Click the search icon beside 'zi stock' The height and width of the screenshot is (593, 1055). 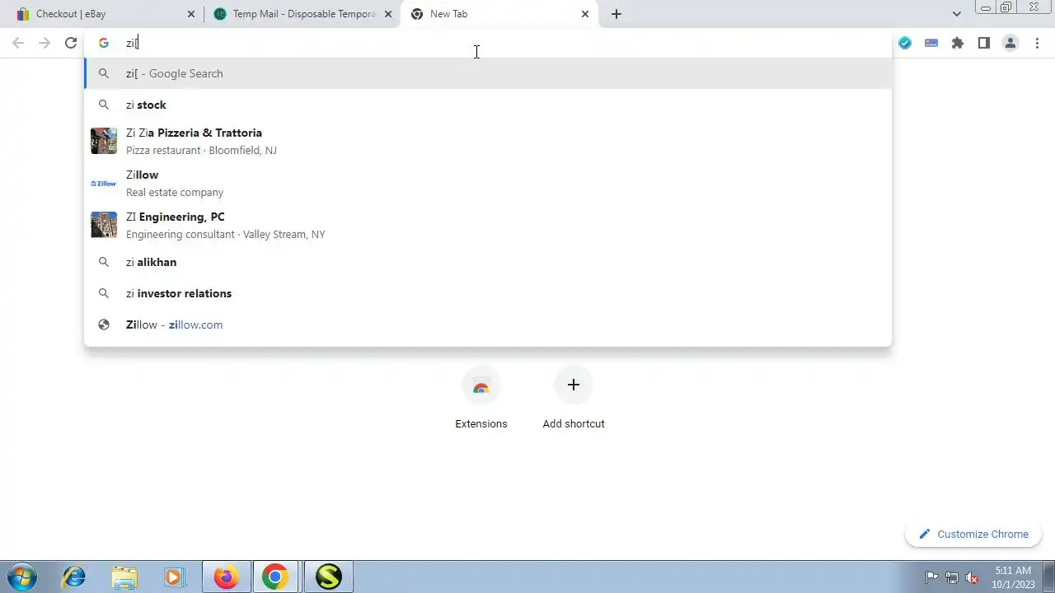104,105
